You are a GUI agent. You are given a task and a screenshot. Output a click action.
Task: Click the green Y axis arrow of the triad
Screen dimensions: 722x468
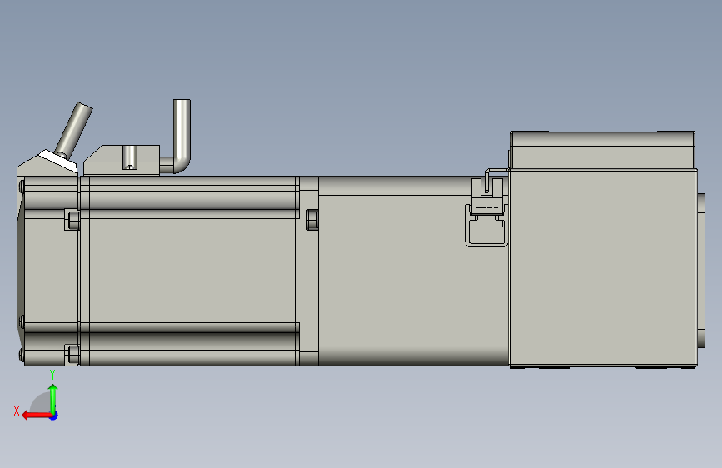53,399
